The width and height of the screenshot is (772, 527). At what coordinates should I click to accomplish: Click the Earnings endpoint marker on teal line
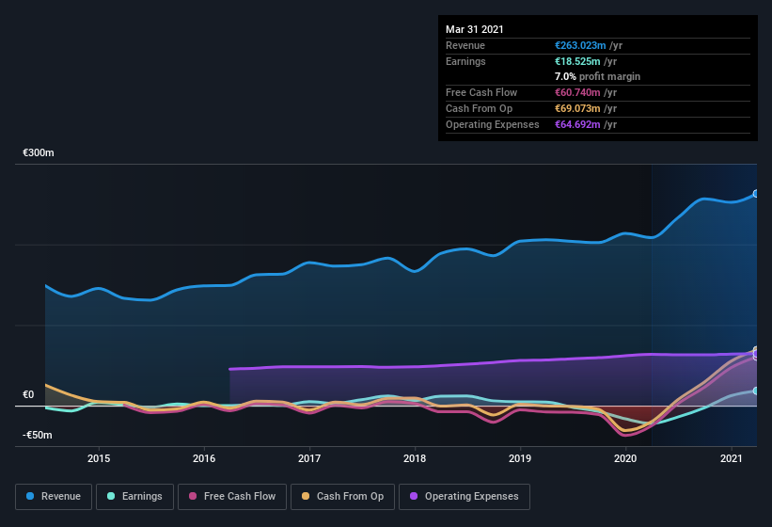[x=756, y=391]
